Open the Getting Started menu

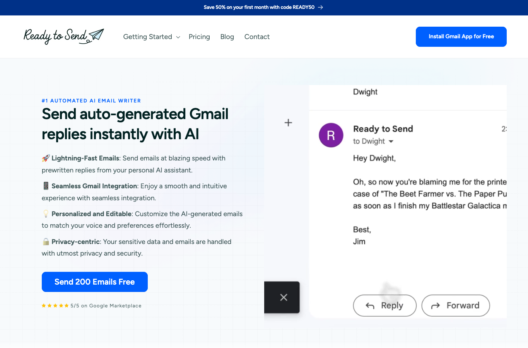[x=152, y=37]
